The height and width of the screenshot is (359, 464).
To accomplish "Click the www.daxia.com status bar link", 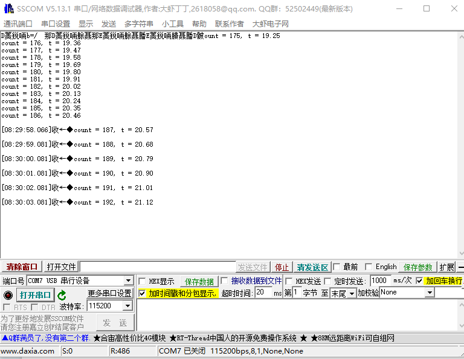I will (28, 351).
